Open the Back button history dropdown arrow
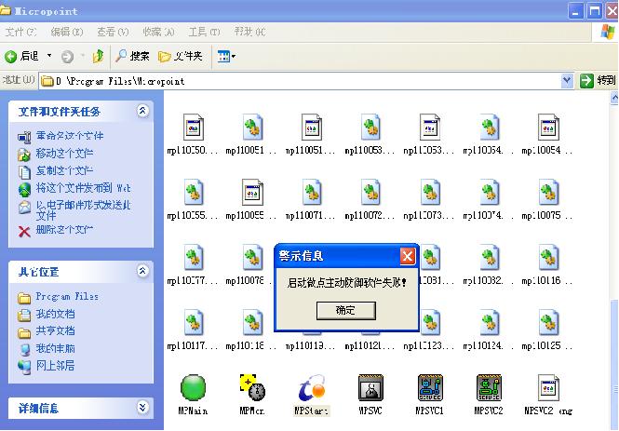The width and height of the screenshot is (619, 431). [49, 56]
